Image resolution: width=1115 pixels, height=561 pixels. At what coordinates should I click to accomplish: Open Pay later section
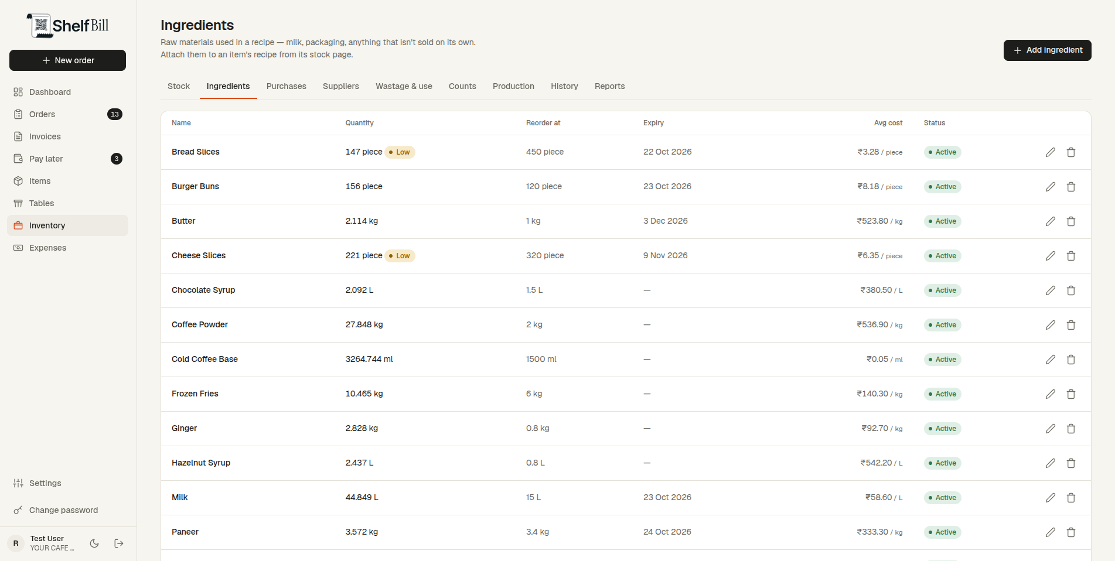pos(68,159)
